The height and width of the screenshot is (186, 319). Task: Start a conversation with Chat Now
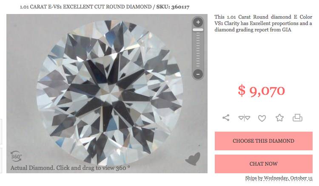click(263, 164)
